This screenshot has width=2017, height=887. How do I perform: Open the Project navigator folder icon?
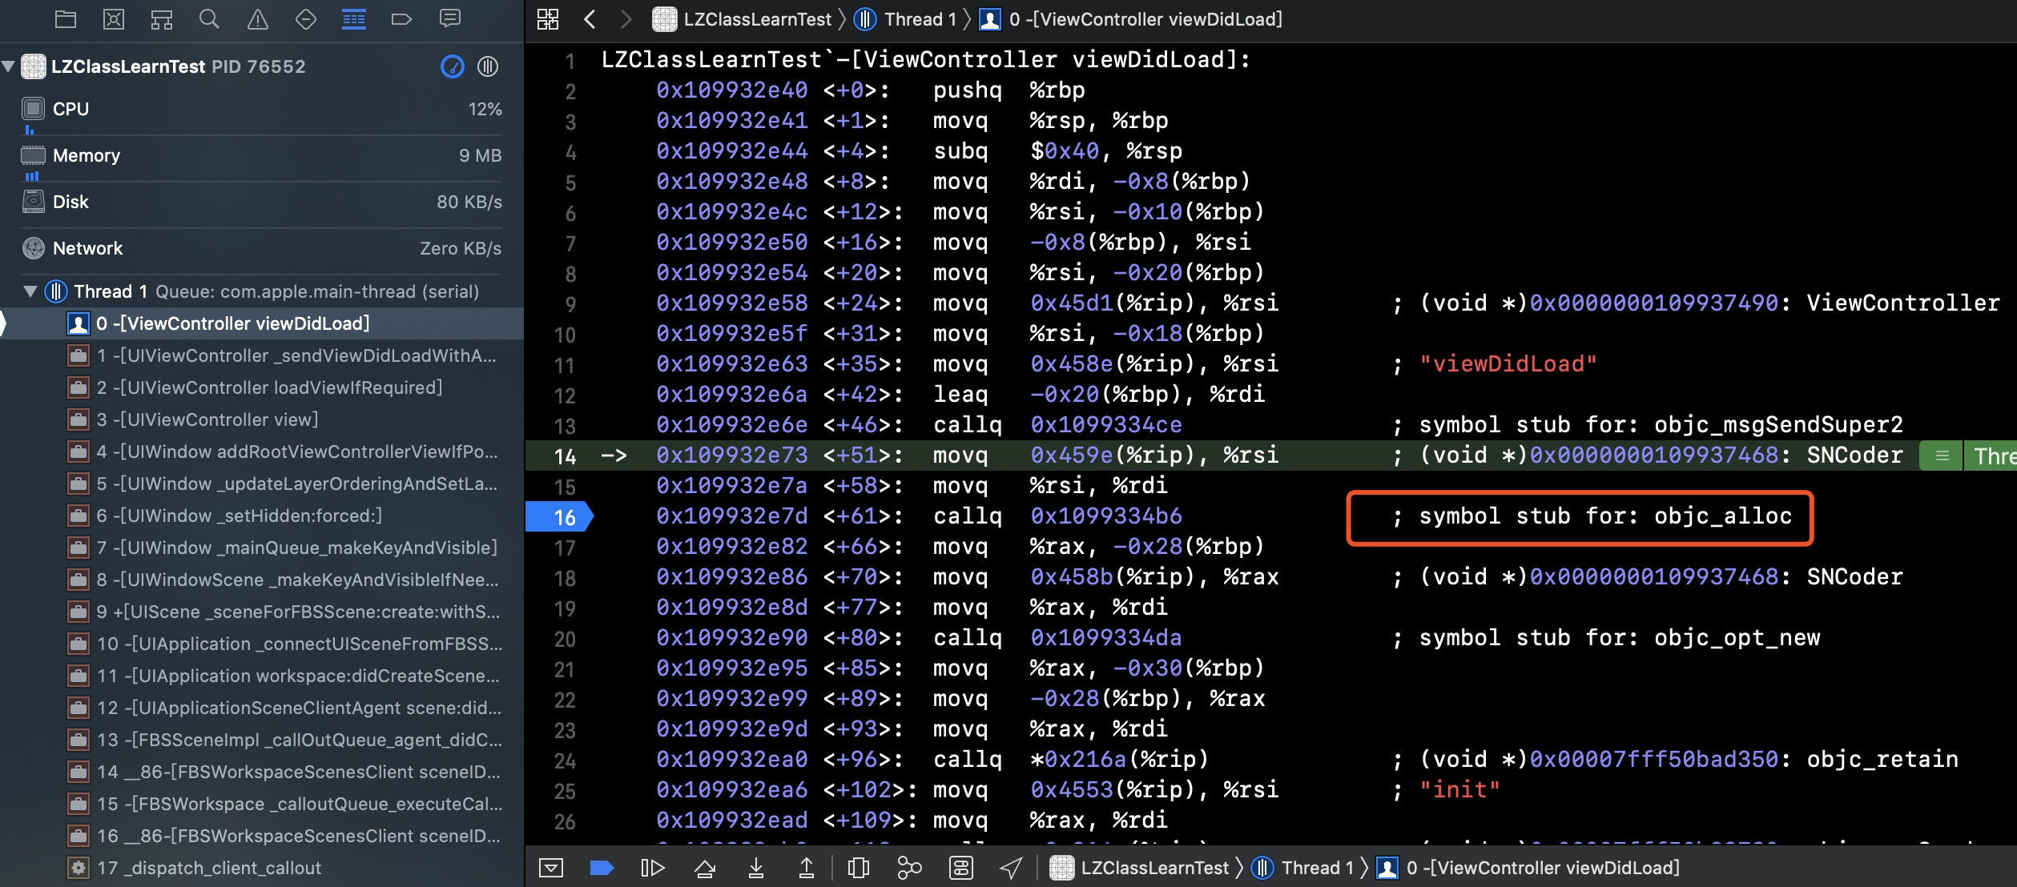point(66,19)
